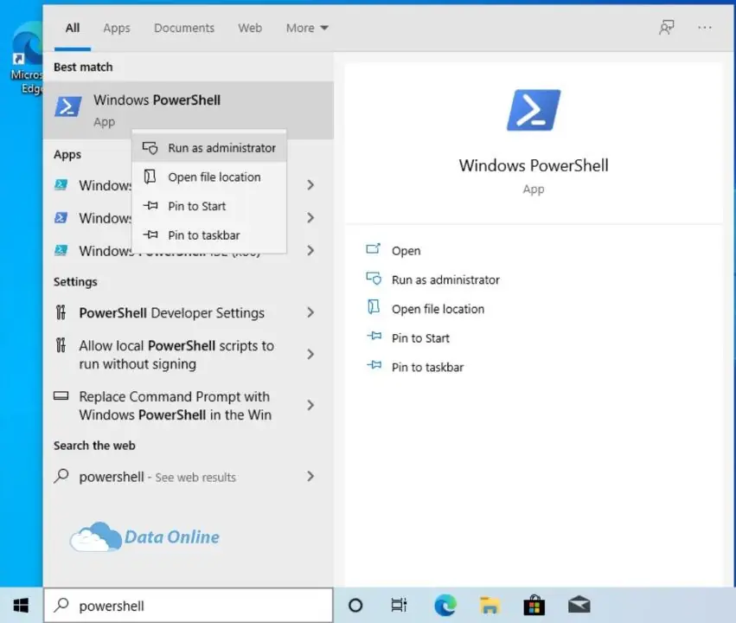Expand Replace Command Prompt setting chevron
The image size is (736, 623).
[310, 405]
